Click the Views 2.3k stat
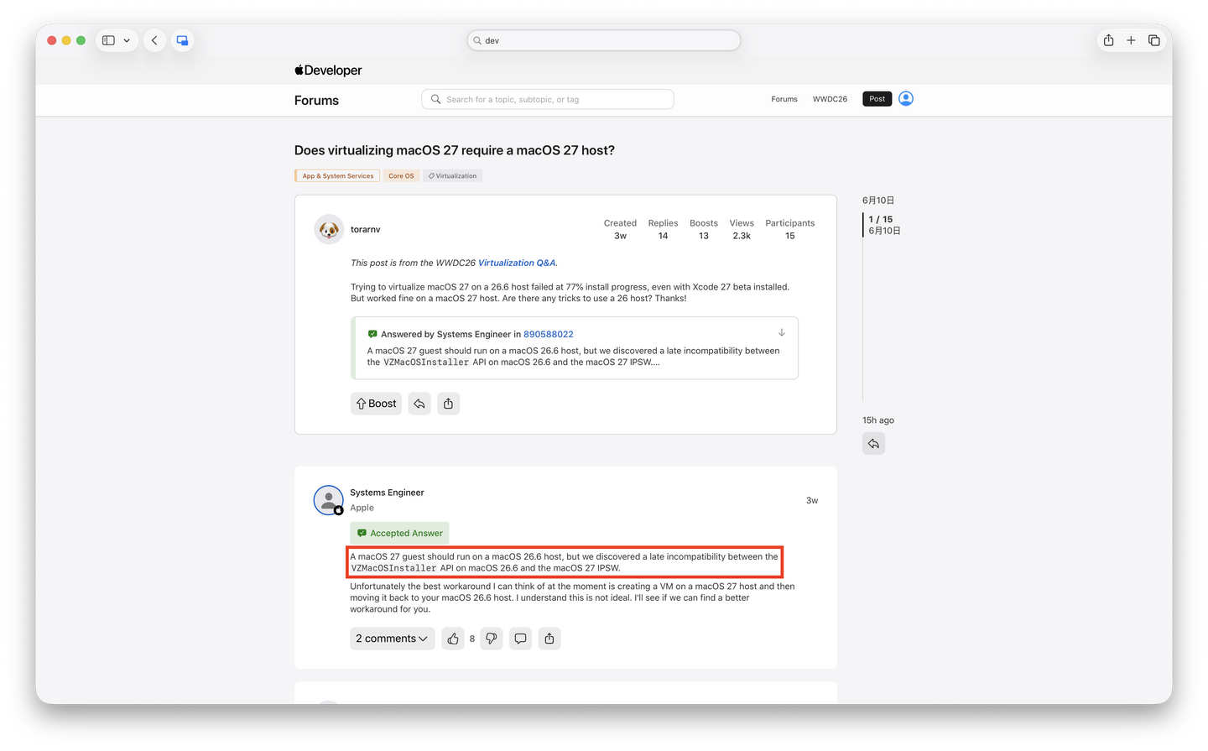The height and width of the screenshot is (751, 1208). [x=742, y=229]
